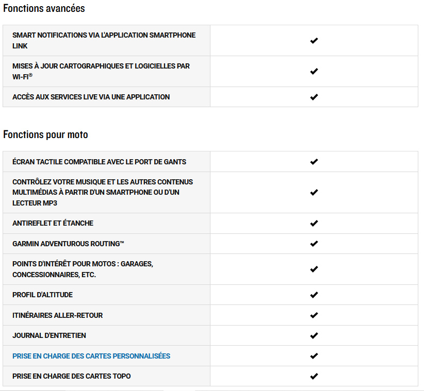The width and height of the screenshot is (424, 391).
Task: Select Accès aux services Live label
Action: 91,97
